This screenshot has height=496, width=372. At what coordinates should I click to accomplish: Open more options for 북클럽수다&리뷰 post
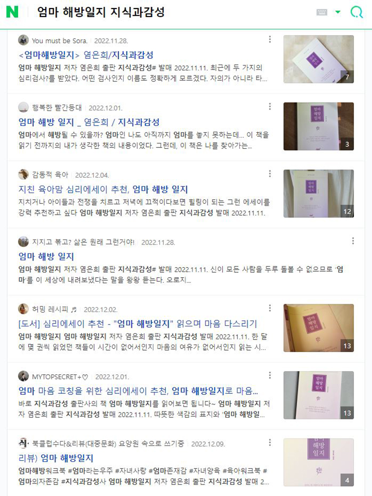tap(269, 443)
